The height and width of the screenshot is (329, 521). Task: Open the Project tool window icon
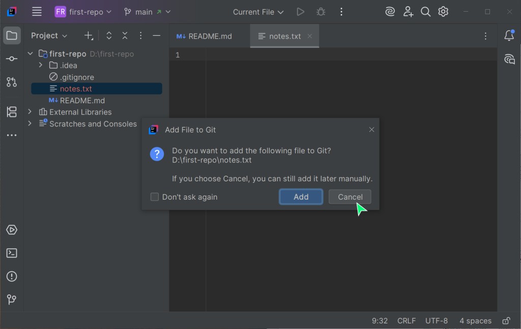point(12,35)
